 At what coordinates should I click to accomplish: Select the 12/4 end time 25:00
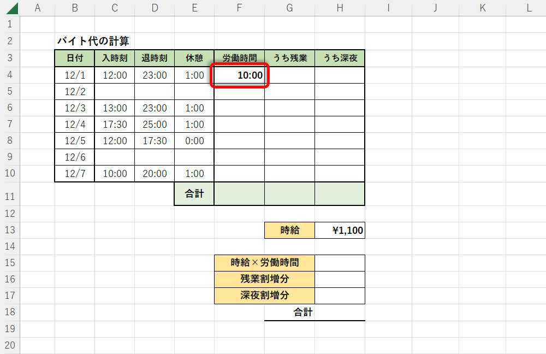(155, 125)
